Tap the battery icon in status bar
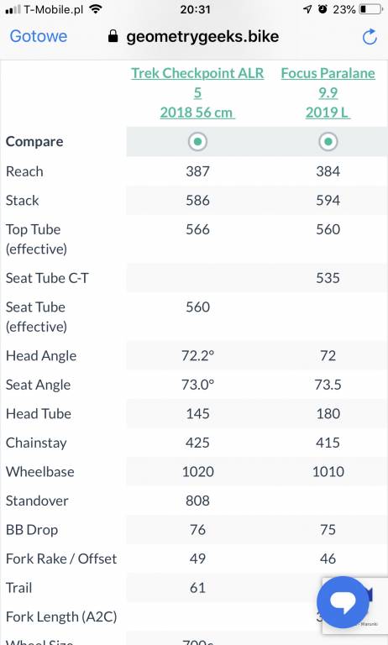This screenshot has width=388, height=645. point(370,9)
